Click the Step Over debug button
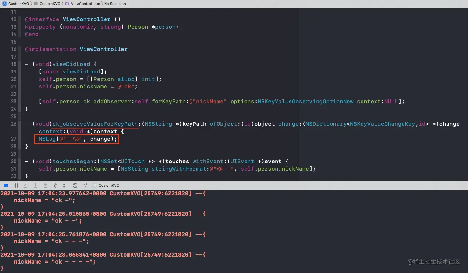This screenshot has height=273, width=468. tap(26, 185)
